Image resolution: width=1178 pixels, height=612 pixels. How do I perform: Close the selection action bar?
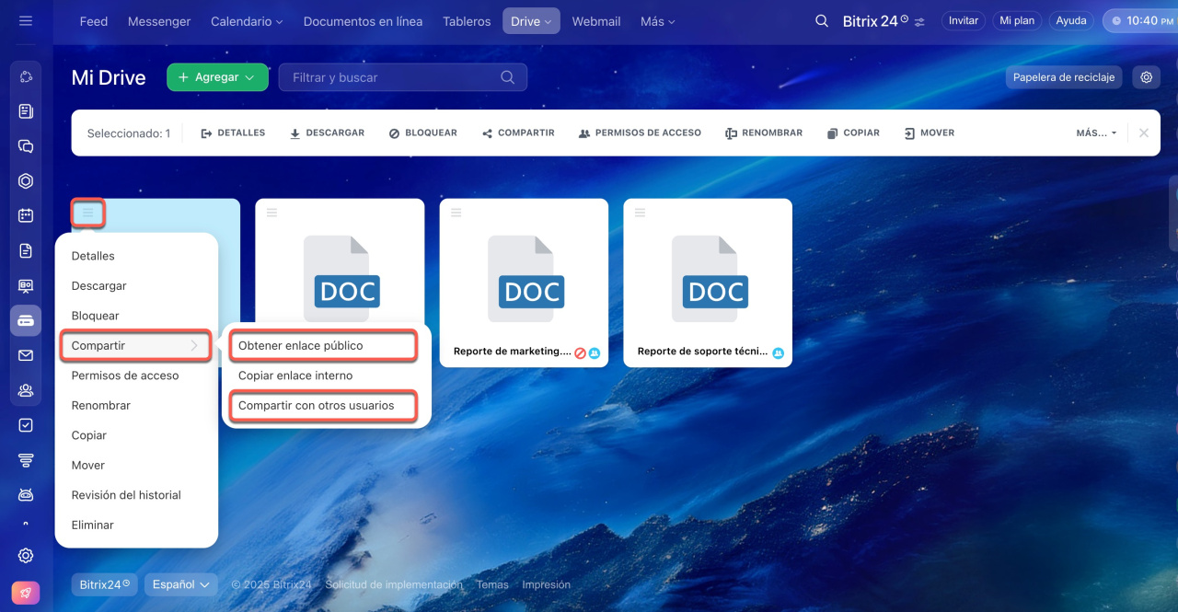pyautogui.click(x=1144, y=133)
